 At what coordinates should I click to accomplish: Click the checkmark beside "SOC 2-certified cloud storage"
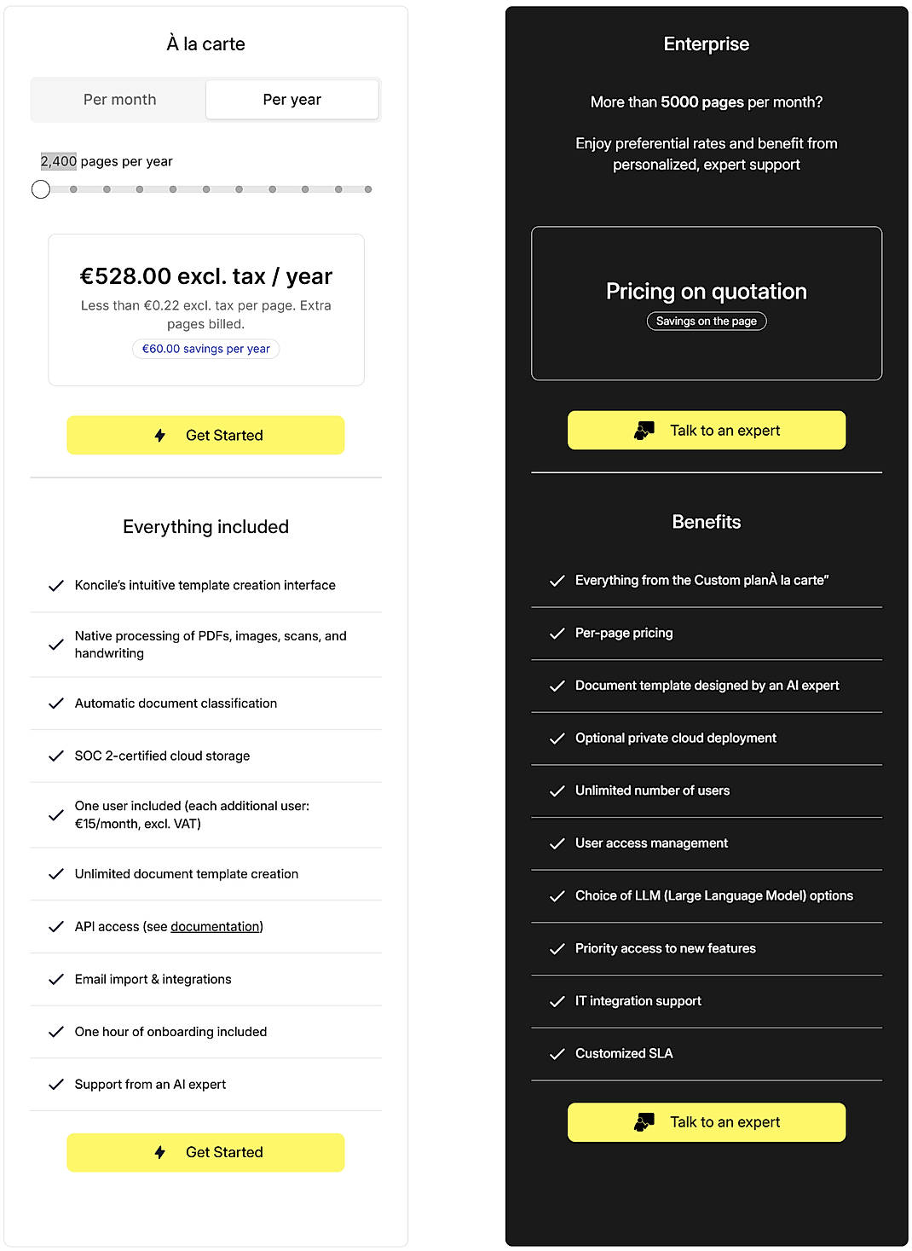pyautogui.click(x=55, y=756)
